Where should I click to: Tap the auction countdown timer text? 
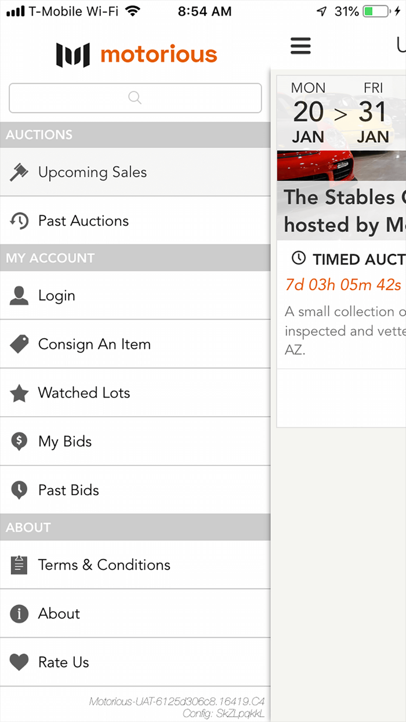click(331, 284)
